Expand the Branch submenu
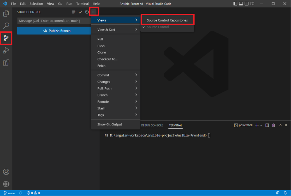Viewport: 291px width, 196px height. (116, 95)
